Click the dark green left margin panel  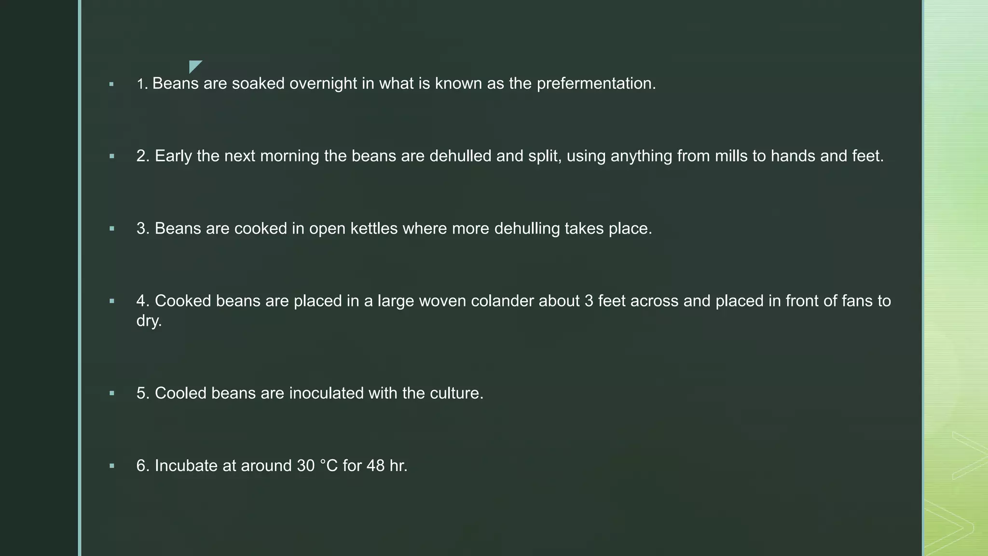point(39,278)
